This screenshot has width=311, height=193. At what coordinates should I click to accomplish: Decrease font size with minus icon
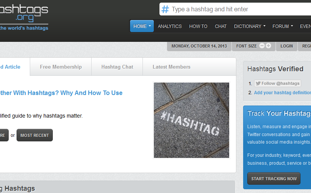coord(262,46)
